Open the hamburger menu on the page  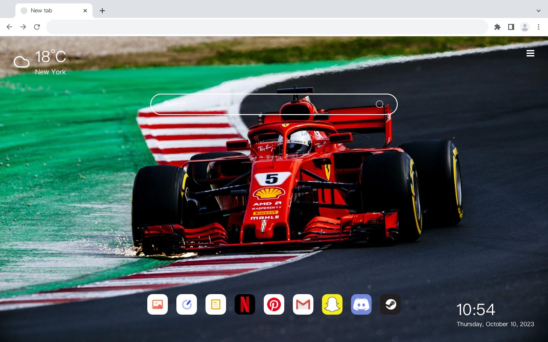tap(530, 53)
